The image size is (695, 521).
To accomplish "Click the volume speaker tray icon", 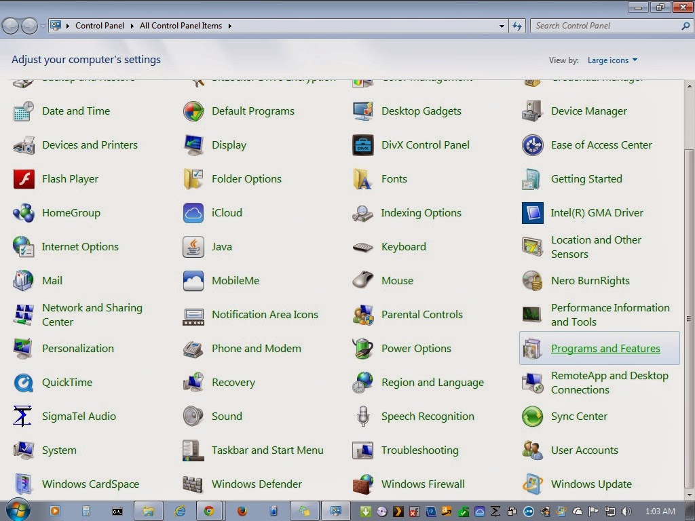I will tap(626, 512).
